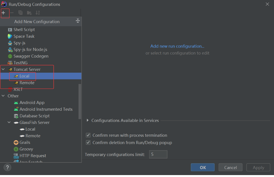This screenshot has width=274, height=177.
Task: Click the GlassFish Server fish icon
Action: (16, 123)
